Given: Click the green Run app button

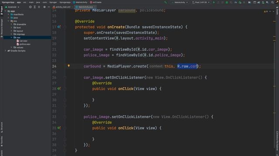Looking at the screenshot, I should [x=214, y=3].
